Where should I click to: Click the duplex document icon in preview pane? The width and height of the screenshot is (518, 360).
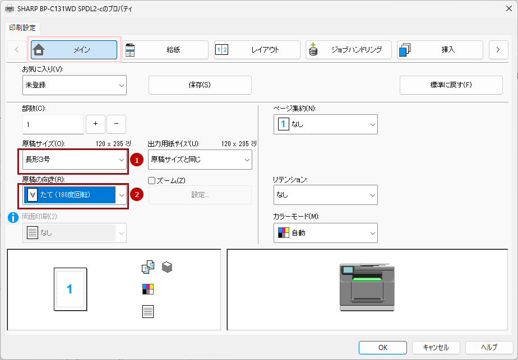click(x=147, y=268)
